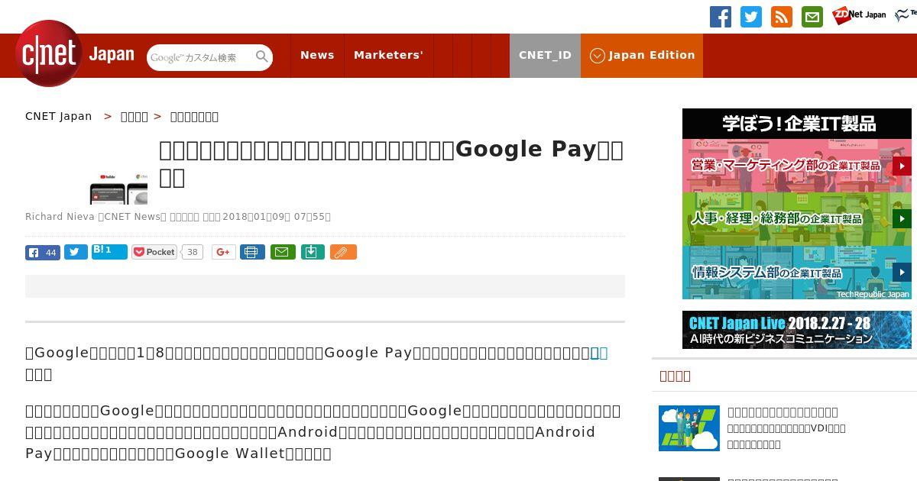The image size is (917, 481).
Task: Tweet this article via blue bird button
Action: pos(76,252)
